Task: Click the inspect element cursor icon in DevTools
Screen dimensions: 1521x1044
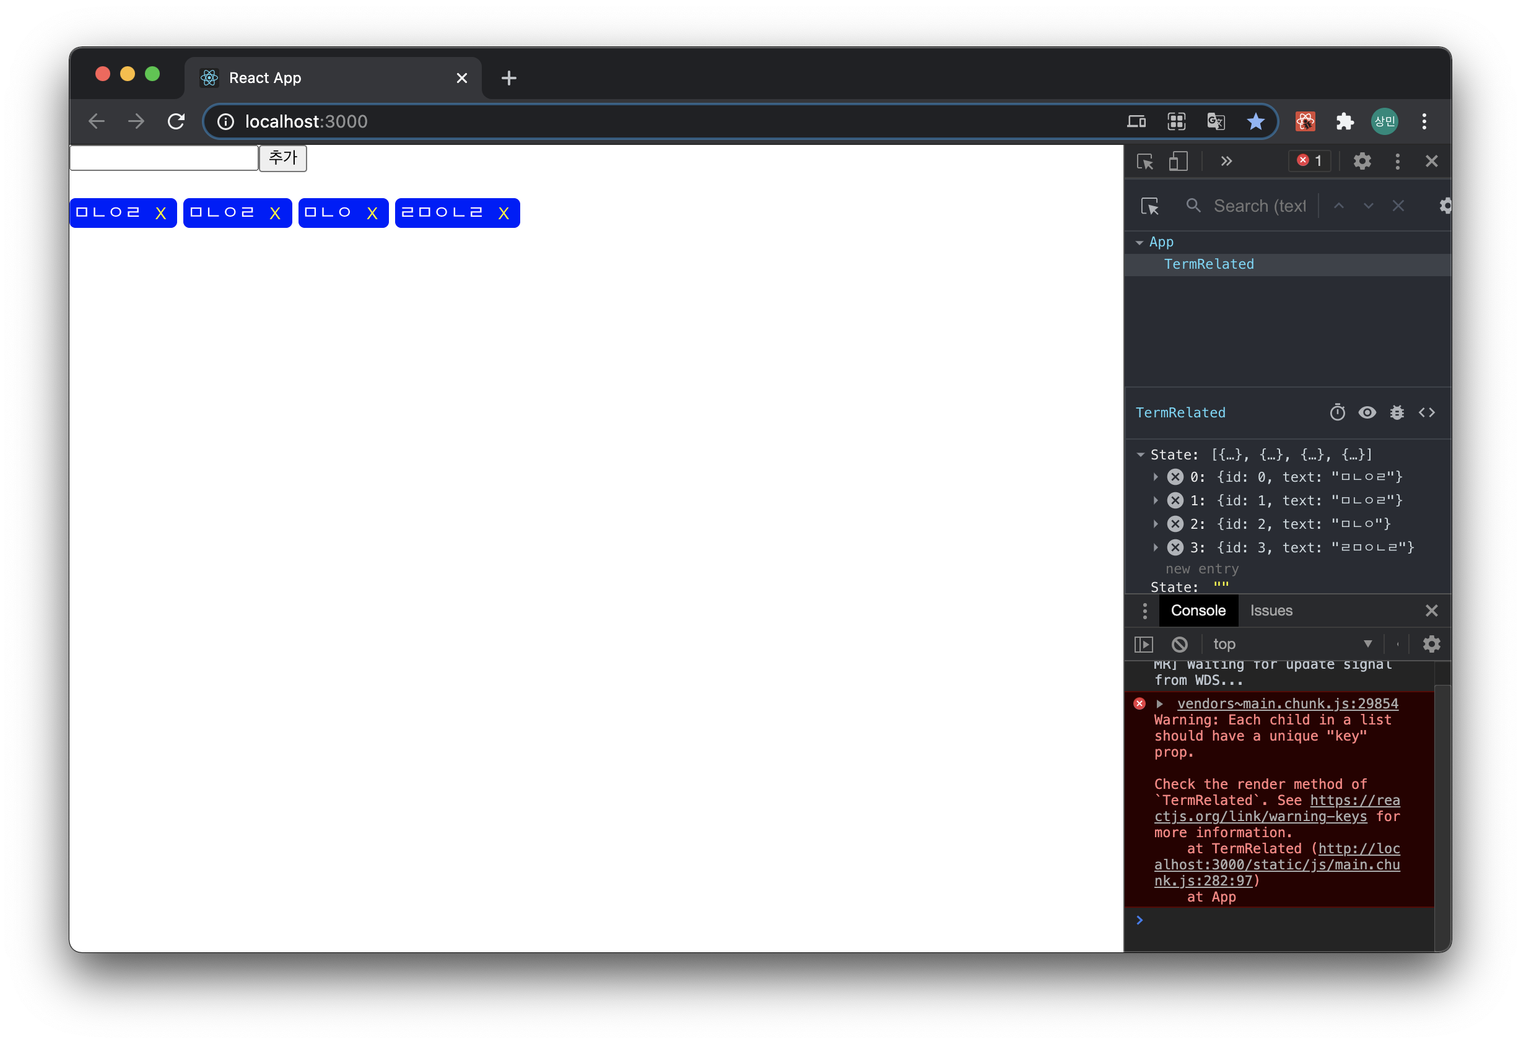Action: pos(1145,161)
